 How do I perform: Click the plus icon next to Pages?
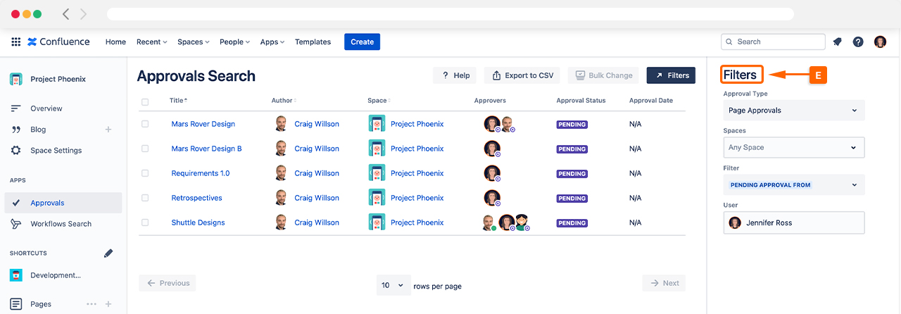point(108,304)
